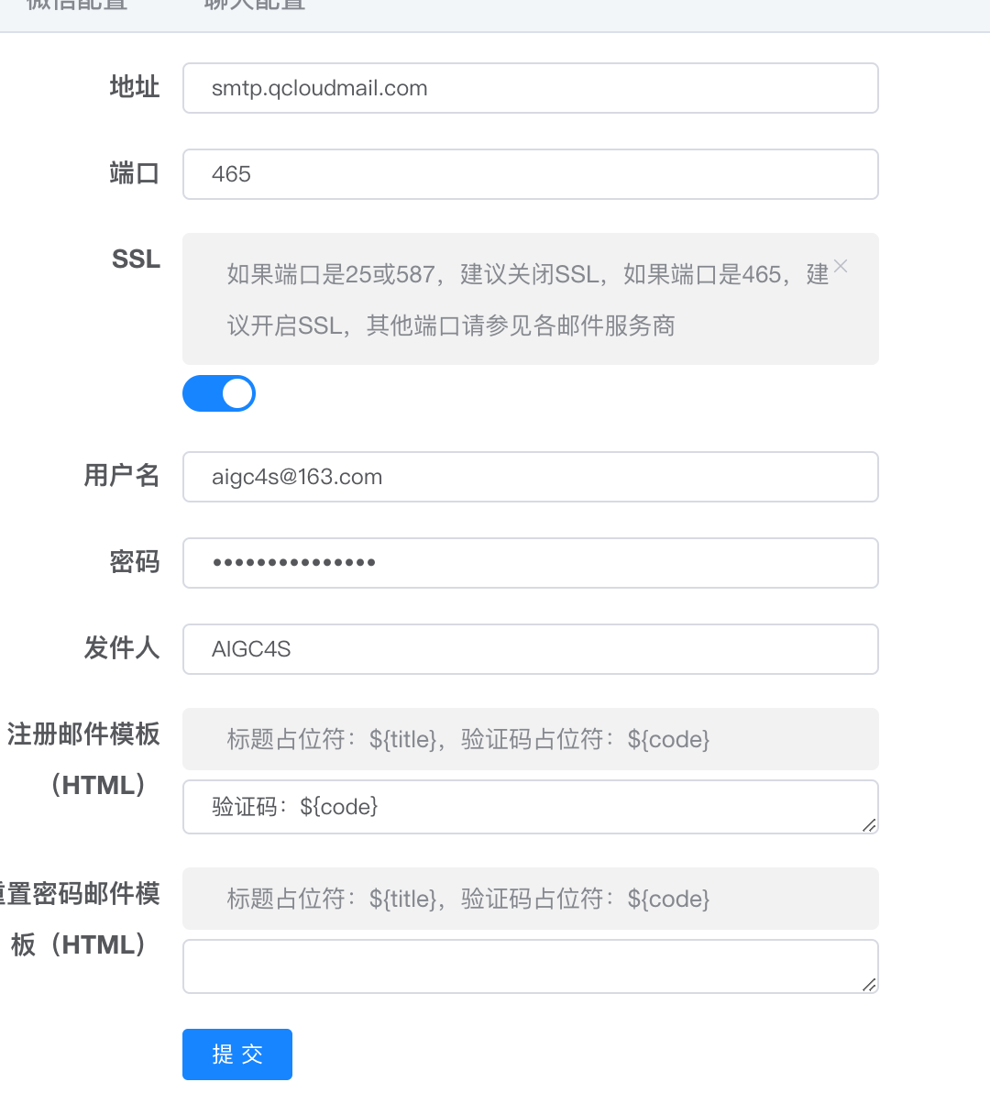Focus the sender field containing AIGC4S
990x1093 pixels.
[530, 649]
